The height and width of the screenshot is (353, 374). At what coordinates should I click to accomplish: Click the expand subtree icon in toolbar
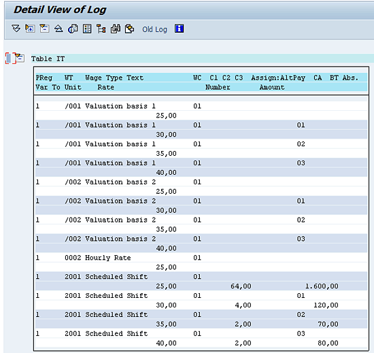click(30, 29)
